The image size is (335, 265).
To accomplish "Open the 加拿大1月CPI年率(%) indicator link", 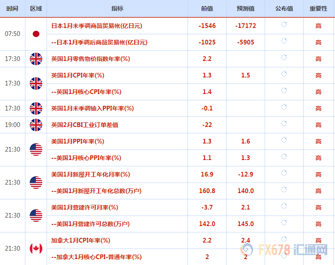I will click(80, 240).
